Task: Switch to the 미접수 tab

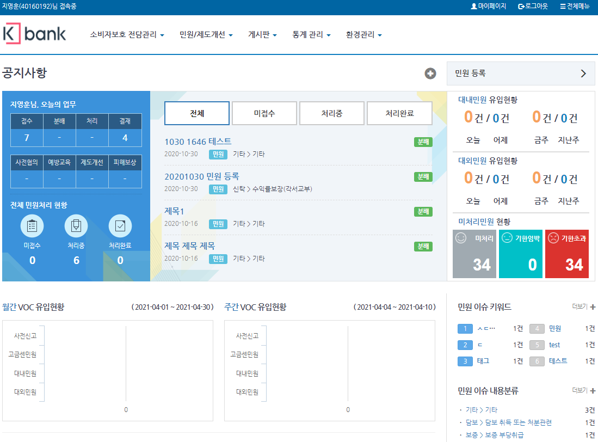Action: [x=264, y=113]
